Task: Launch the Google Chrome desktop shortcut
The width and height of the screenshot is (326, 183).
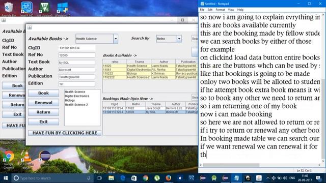Action: [9, 160]
